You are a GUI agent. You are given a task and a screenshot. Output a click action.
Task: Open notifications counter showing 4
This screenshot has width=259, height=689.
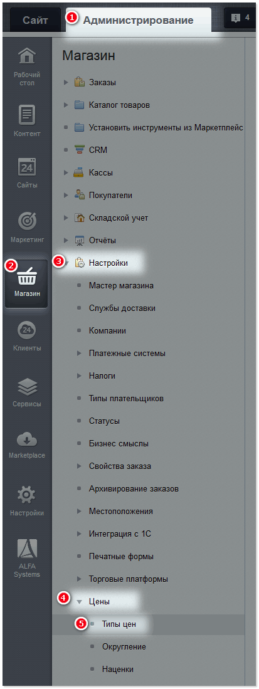(x=240, y=18)
